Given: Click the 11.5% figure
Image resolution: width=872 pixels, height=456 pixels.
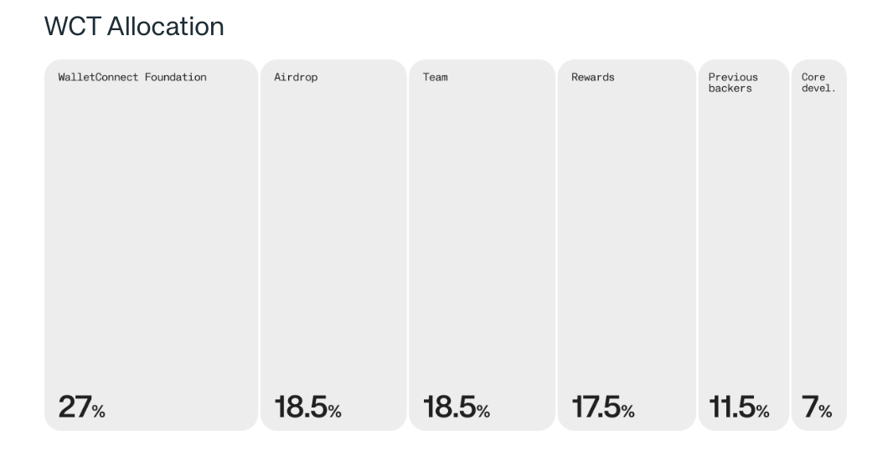Looking at the screenshot, I should click(x=739, y=407).
